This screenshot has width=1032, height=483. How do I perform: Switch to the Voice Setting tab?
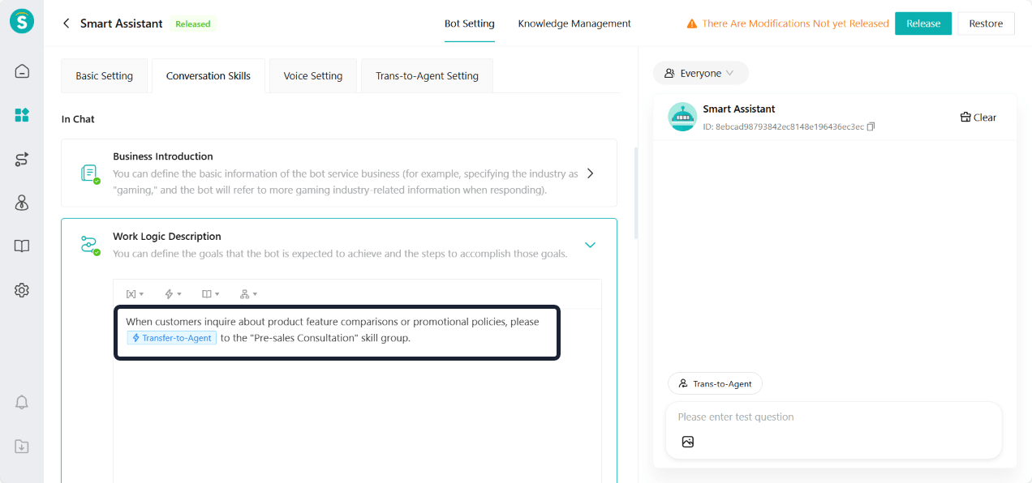(312, 76)
